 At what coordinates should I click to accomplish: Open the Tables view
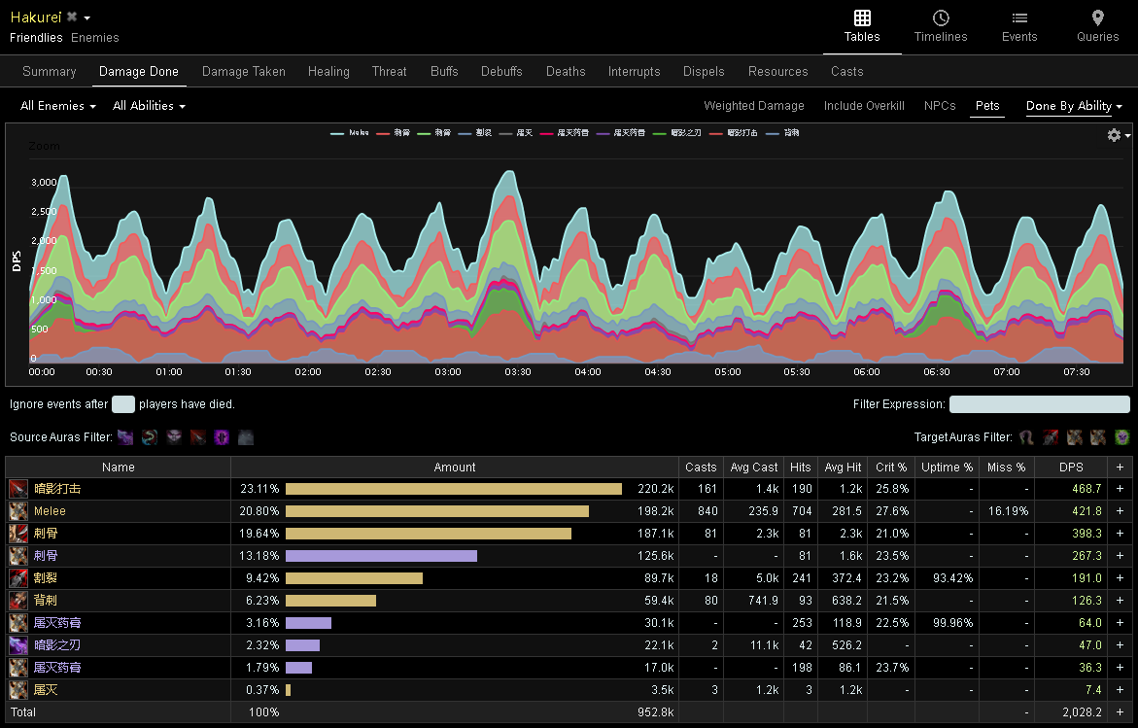point(861,27)
